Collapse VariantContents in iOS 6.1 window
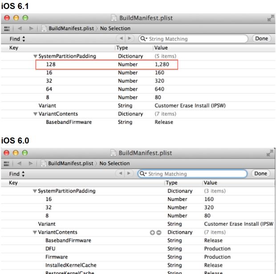The width and height of the screenshot is (276, 274). [x=35, y=114]
